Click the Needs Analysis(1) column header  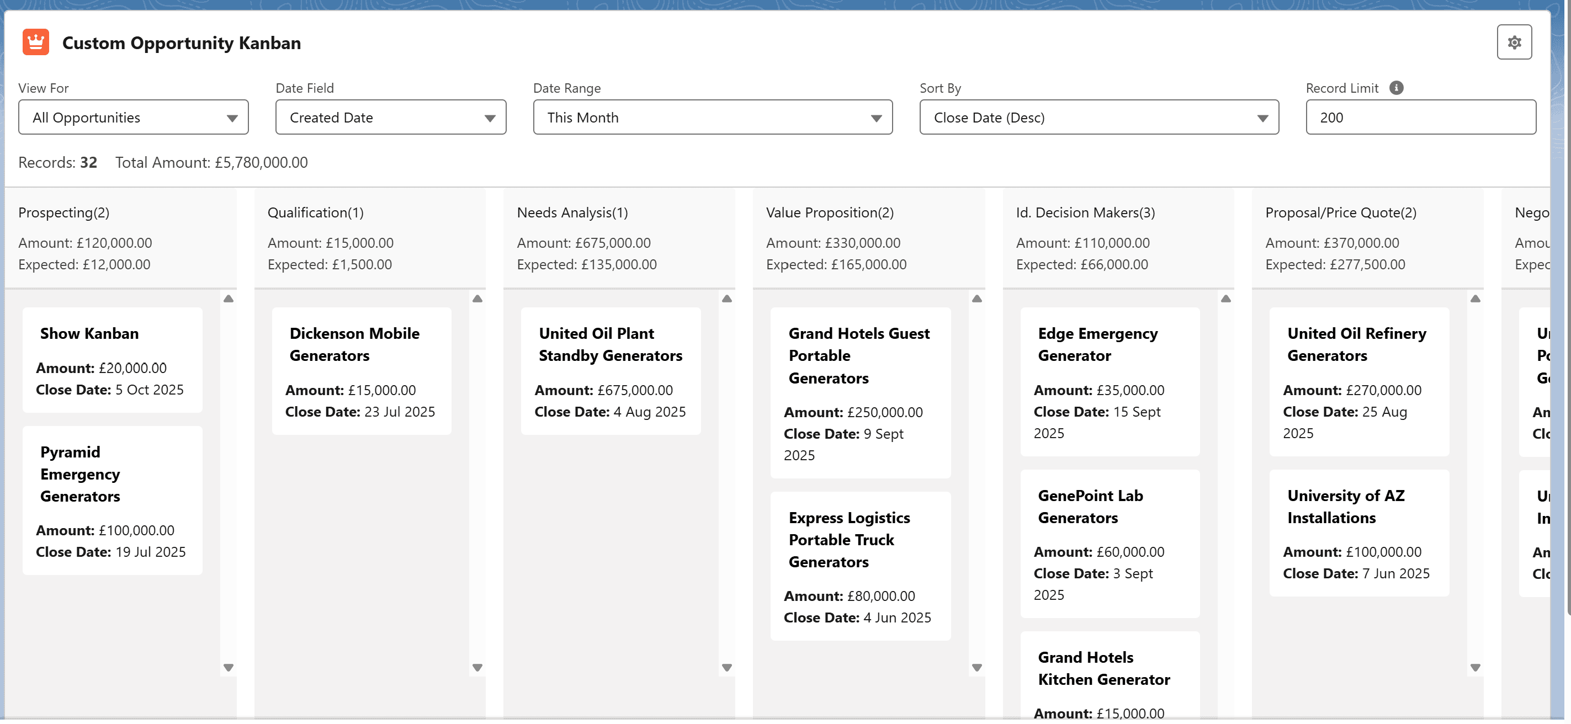[x=572, y=212]
